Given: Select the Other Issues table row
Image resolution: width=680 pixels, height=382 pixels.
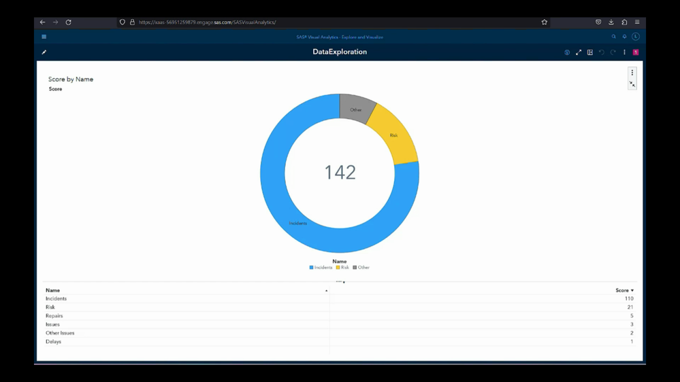Looking at the screenshot, I should (x=340, y=333).
